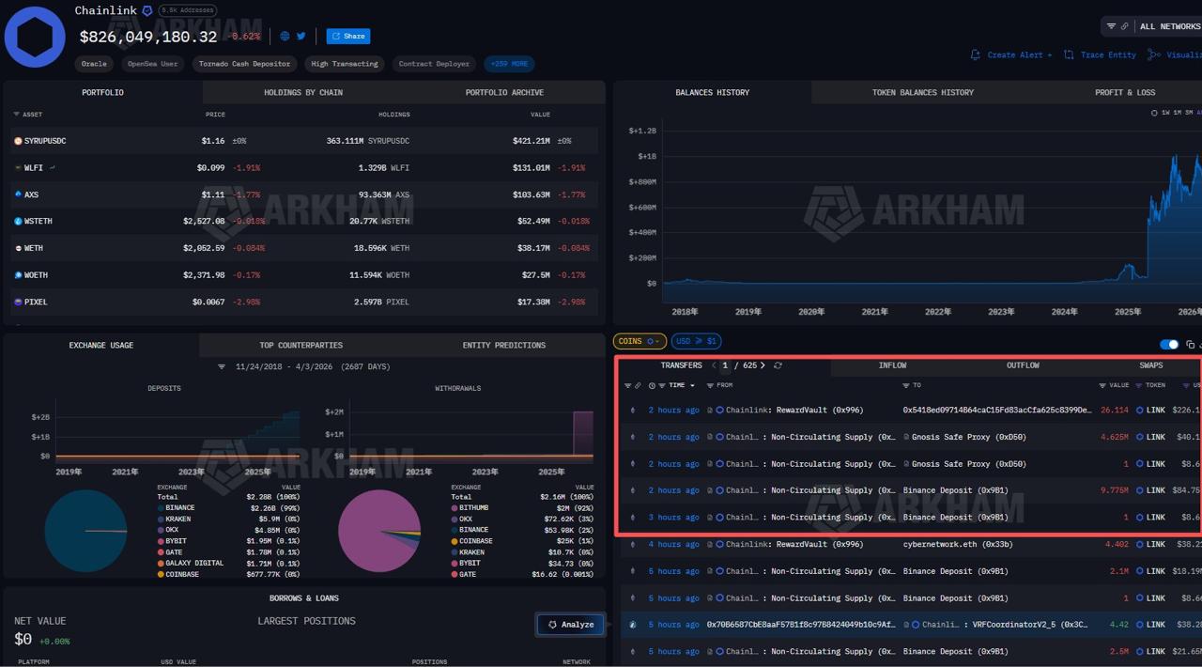Click the clock icon in the transfers column header
Viewport: 1202px width, 667px height.
[x=652, y=385]
